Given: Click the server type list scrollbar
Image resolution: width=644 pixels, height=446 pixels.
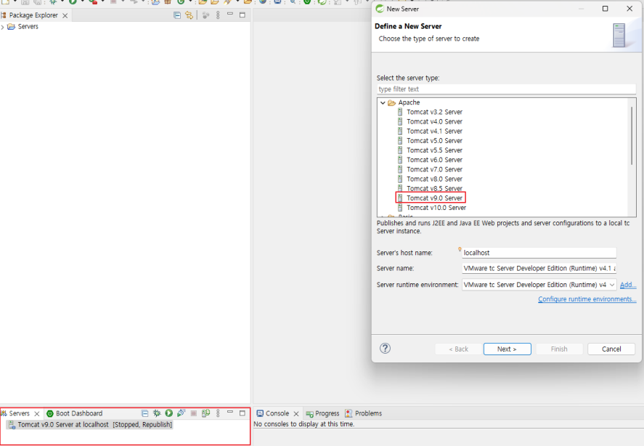Looking at the screenshot, I should (x=631, y=136).
